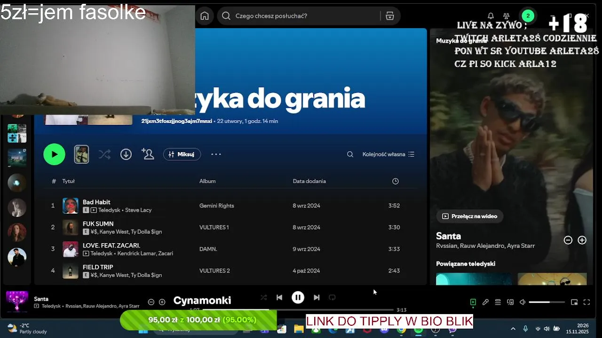Toggle shuffle in the bottom player controls

coord(264,297)
